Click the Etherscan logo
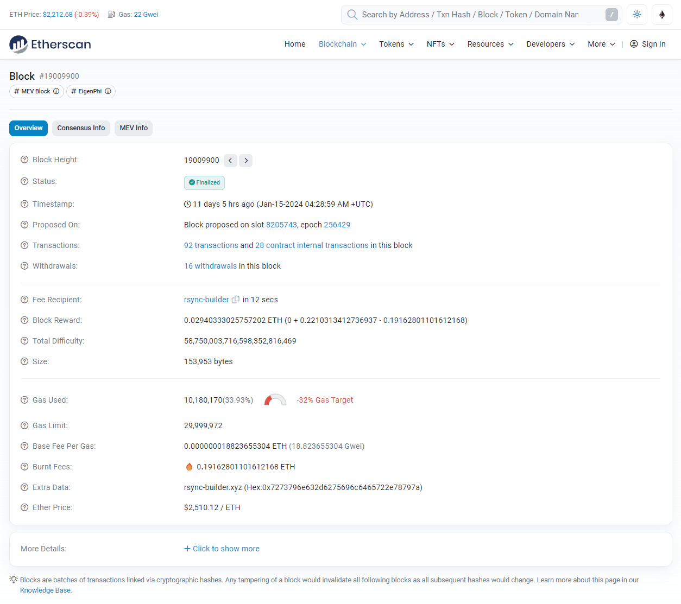This screenshot has width=681, height=604. 50,44
